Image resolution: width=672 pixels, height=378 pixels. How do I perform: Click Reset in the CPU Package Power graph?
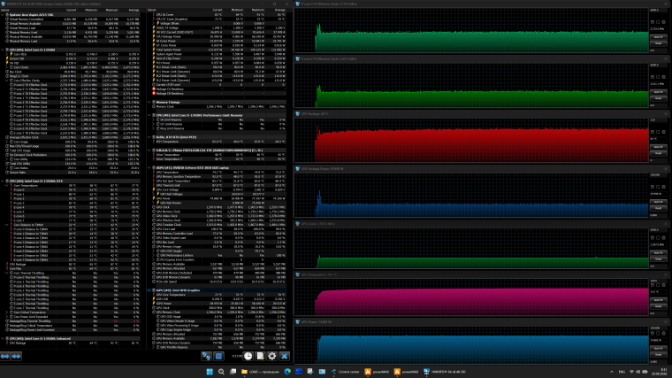pos(659,208)
